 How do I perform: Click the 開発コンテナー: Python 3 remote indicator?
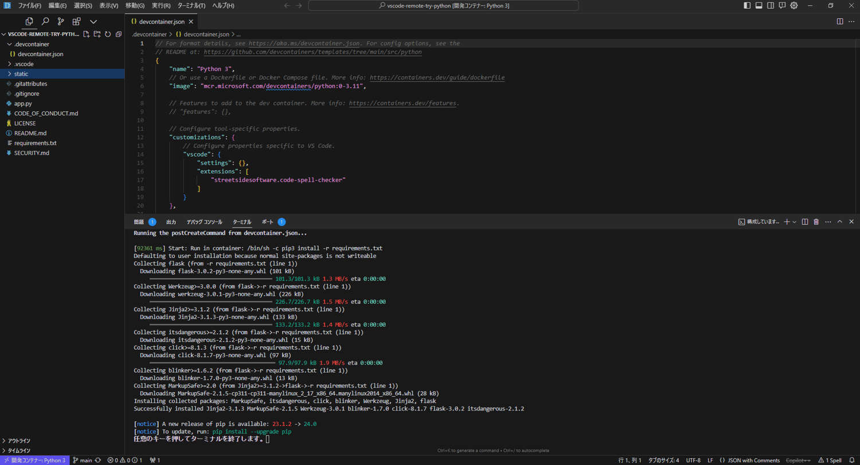[34, 460]
